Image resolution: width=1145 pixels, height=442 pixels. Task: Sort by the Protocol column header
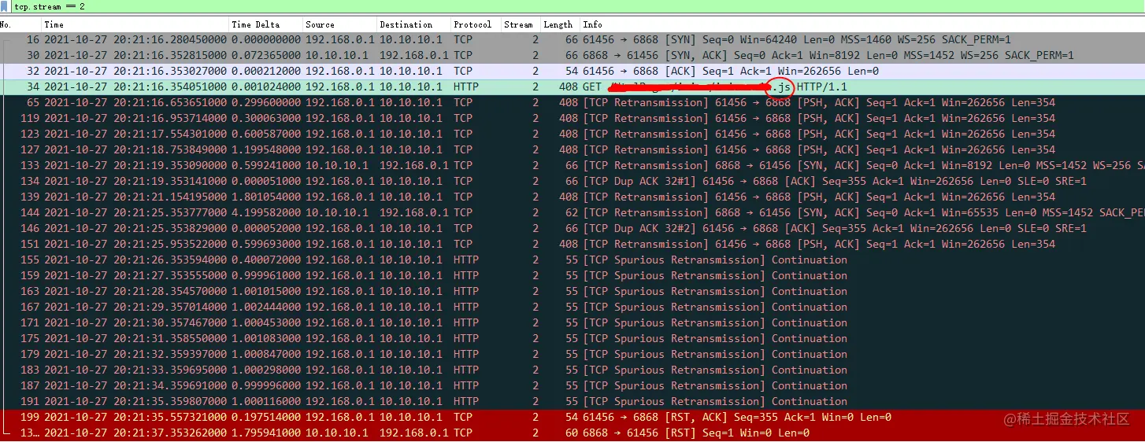click(x=476, y=24)
